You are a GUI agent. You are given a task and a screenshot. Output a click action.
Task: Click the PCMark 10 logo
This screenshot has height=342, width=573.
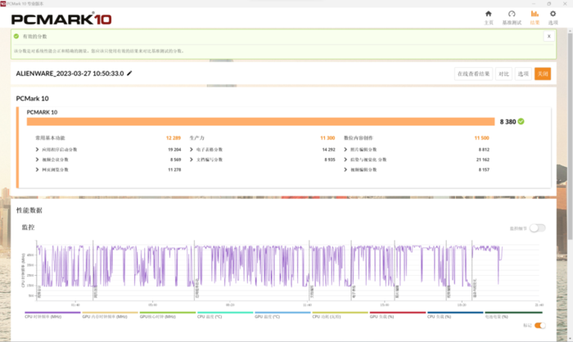pos(61,19)
